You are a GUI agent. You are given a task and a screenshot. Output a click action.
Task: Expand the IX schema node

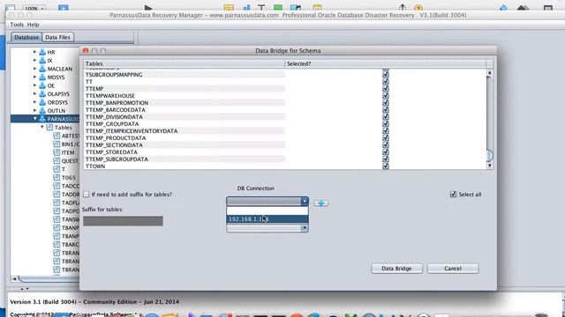(35, 60)
